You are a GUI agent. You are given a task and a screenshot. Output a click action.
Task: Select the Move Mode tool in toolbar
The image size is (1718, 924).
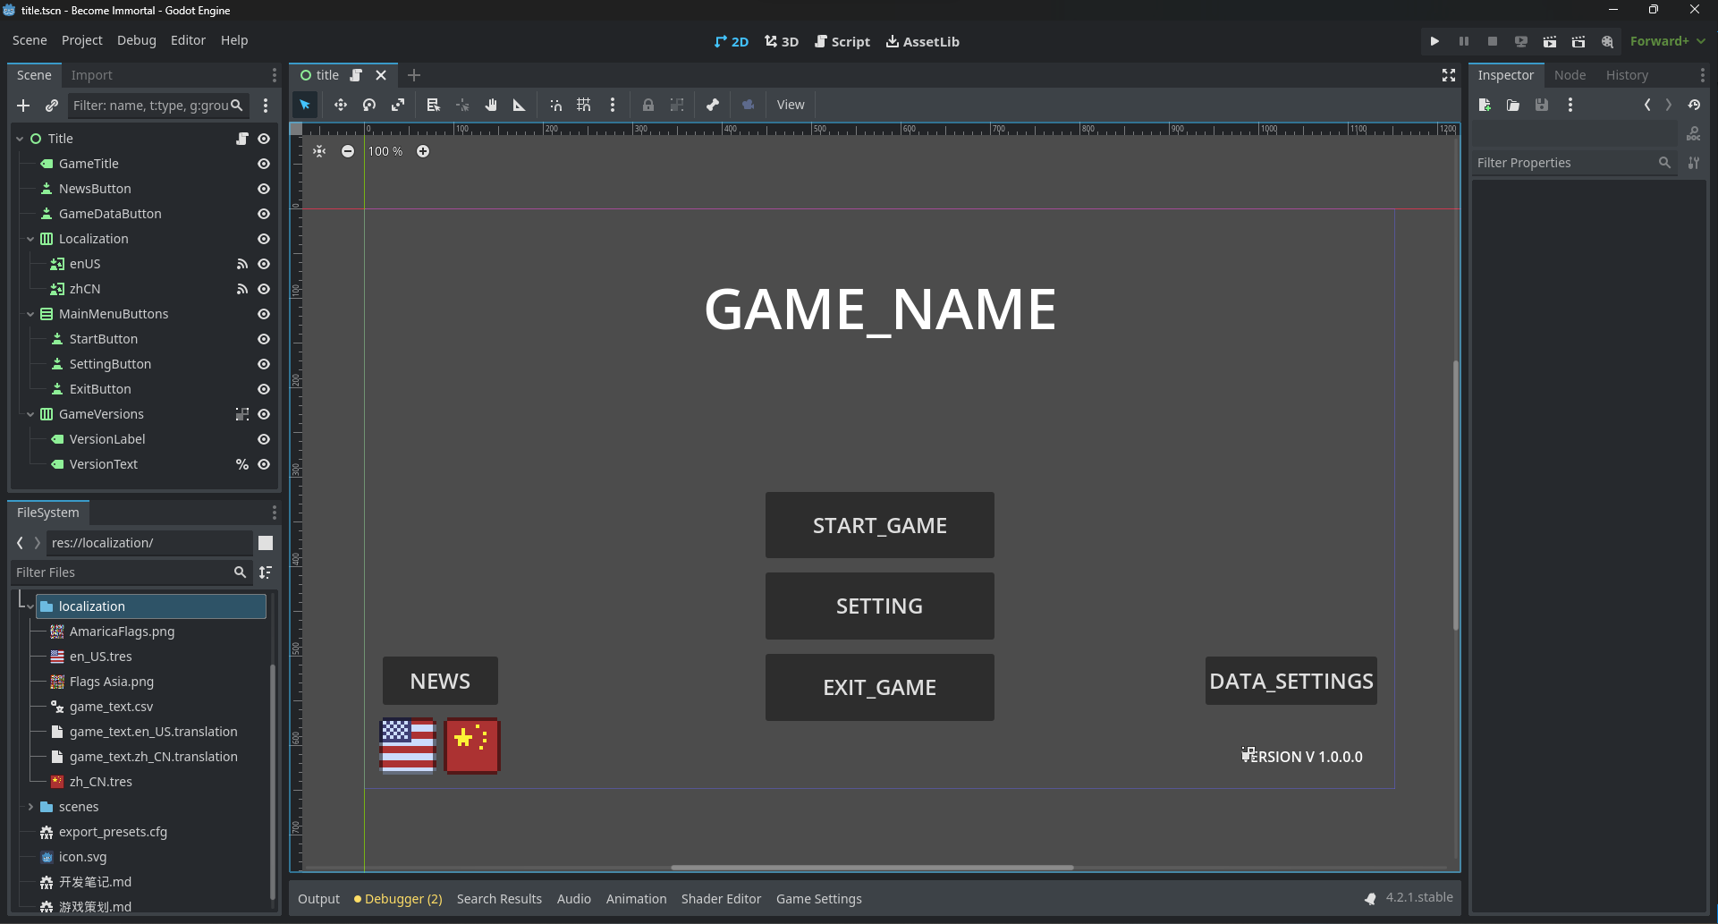(x=341, y=105)
